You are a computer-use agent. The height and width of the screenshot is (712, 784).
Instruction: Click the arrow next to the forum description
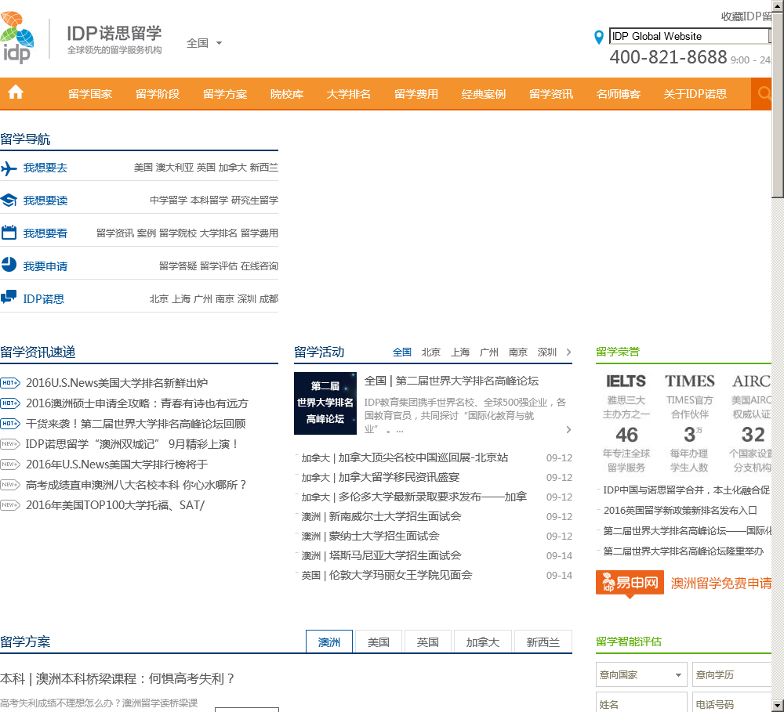(568, 430)
